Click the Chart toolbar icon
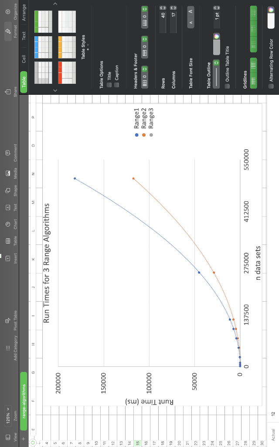The width and height of the screenshot is (279, 447). pyautogui.click(x=8, y=224)
